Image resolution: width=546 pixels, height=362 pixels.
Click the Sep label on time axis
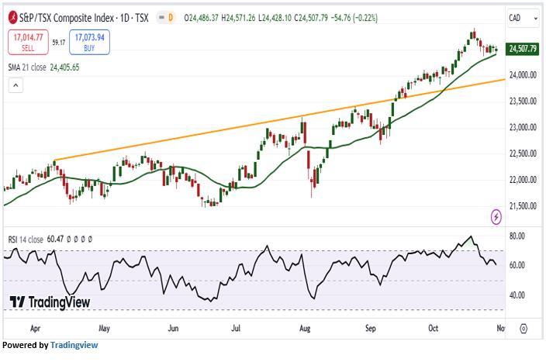[x=371, y=328]
